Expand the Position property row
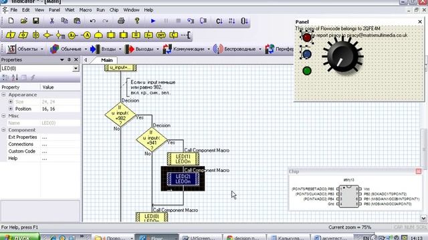428x240 pixels. 11,109
